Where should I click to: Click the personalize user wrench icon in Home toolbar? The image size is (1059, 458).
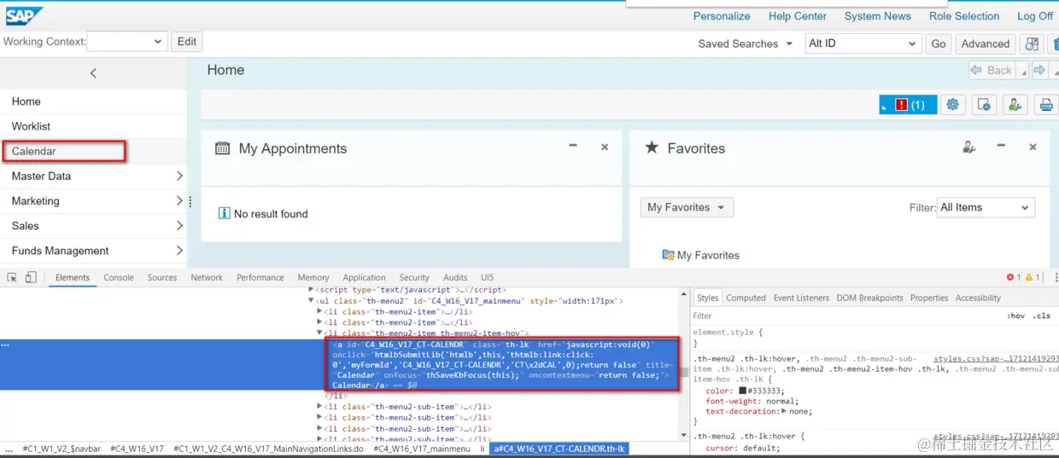[1014, 105]
